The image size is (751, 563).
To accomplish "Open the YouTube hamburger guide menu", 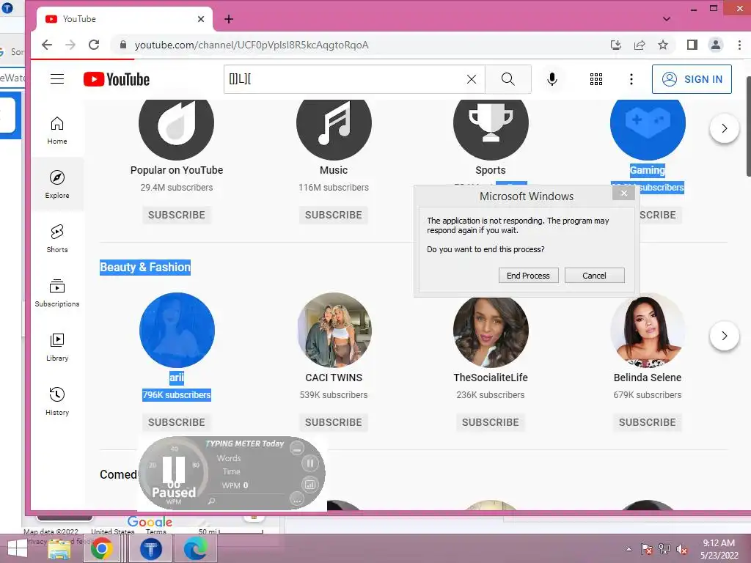I will tap(57, 79).
